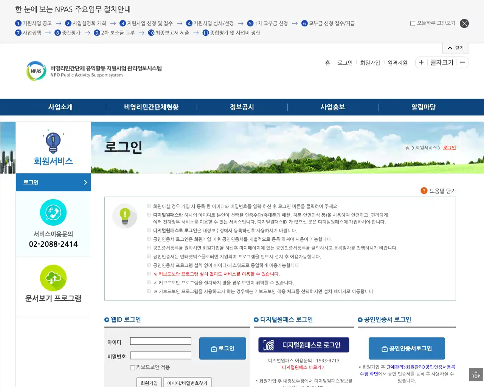Open '정보공시' main menu
The height and width of the screenshot is (387, 484).
click(x=242, y=107)
